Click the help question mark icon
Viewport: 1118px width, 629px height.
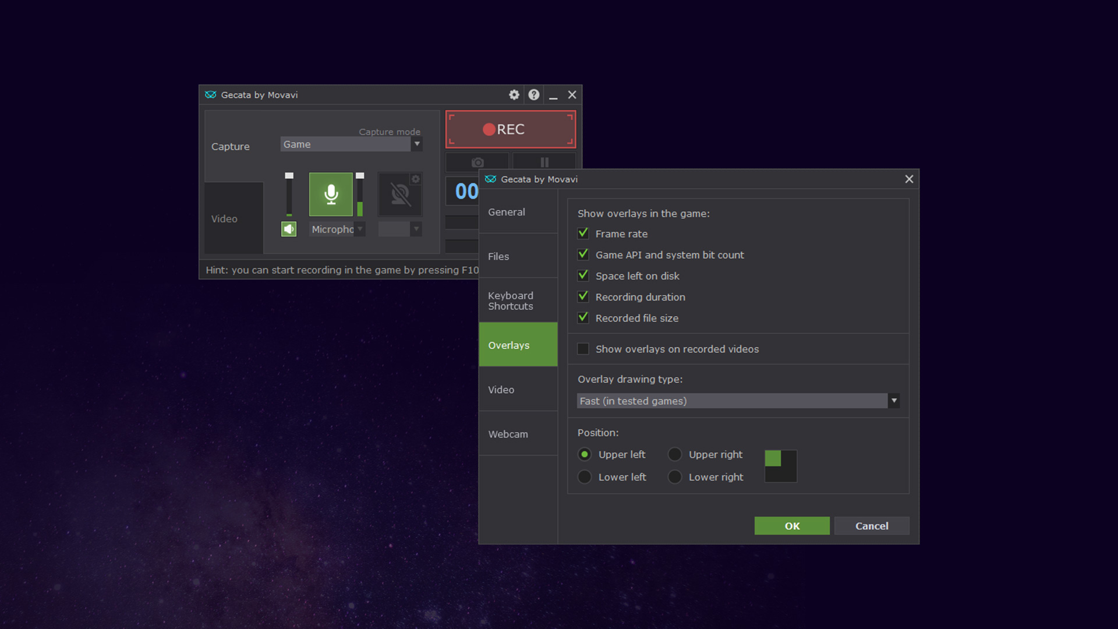(x=532, y=94)
